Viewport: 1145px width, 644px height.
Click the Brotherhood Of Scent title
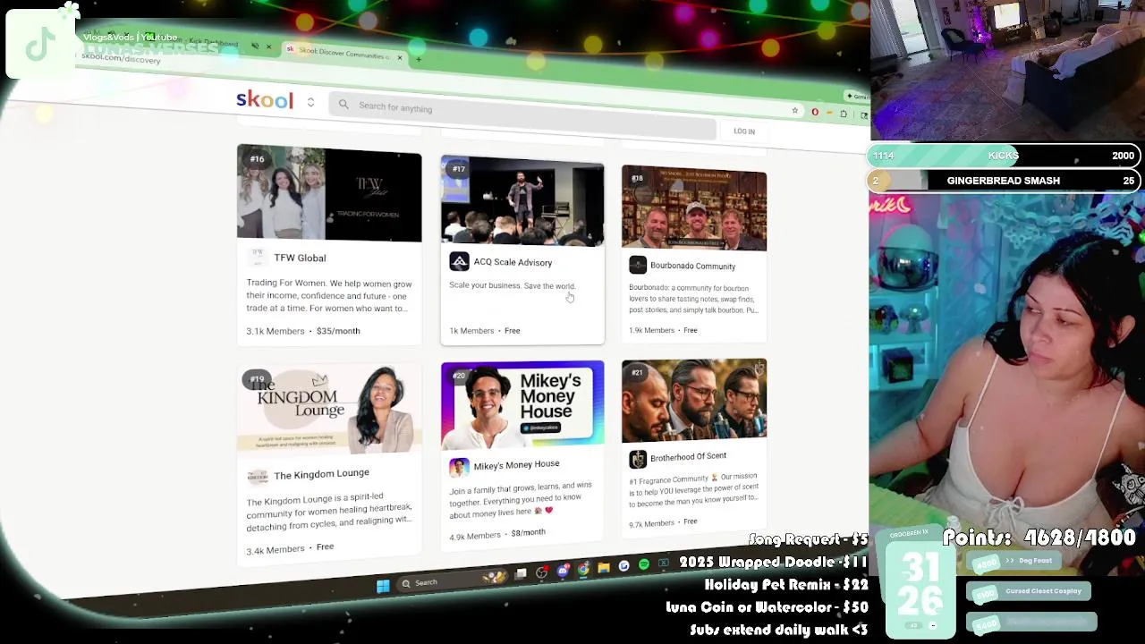click(x=688, y=457)
